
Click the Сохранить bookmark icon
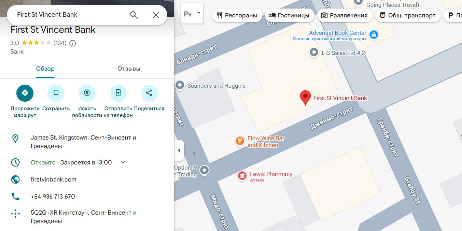click(x=56, y=93)
